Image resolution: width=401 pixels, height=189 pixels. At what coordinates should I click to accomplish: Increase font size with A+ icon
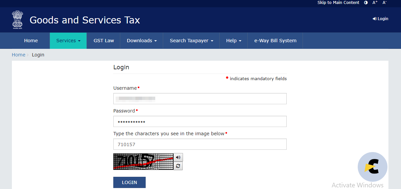(x=375, y=3)
